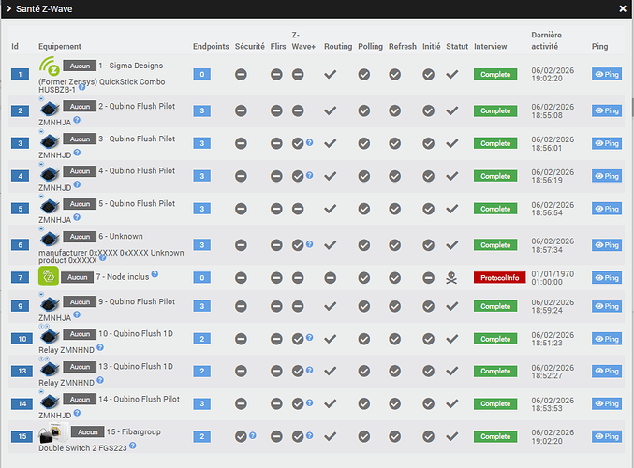Click the Dernière activité column header
The image size is (634, 468).
tap(546, 40)
